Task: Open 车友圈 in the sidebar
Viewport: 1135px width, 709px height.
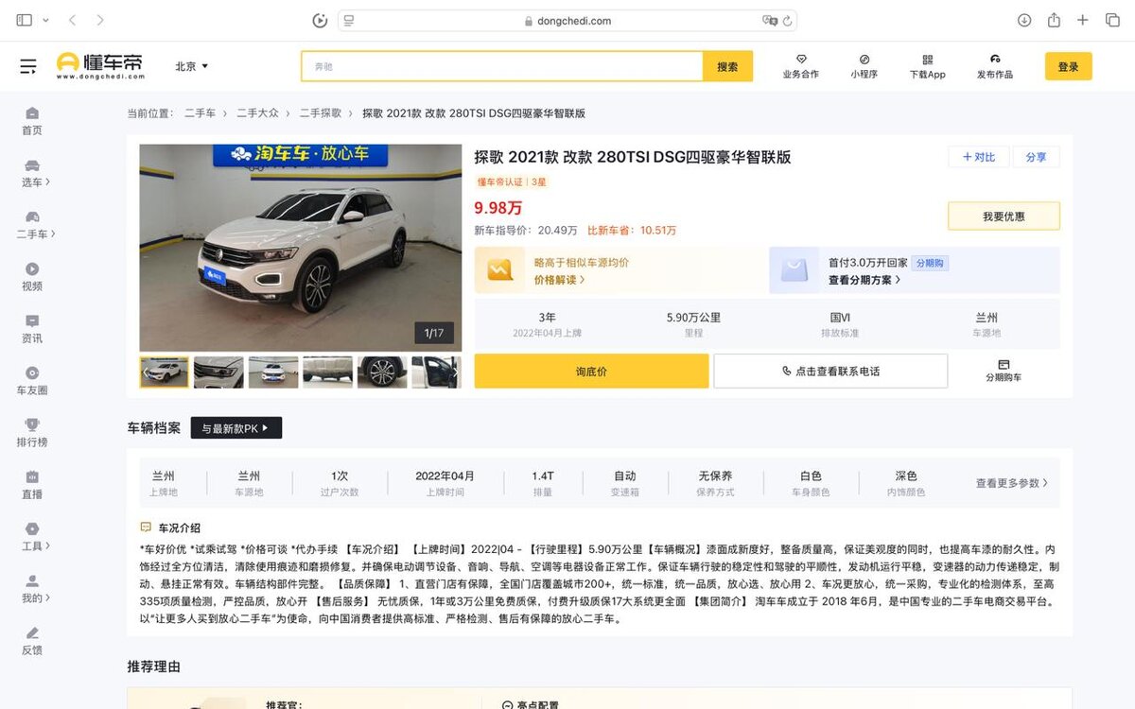Action: pyautogui.click(x=32, y=381)
